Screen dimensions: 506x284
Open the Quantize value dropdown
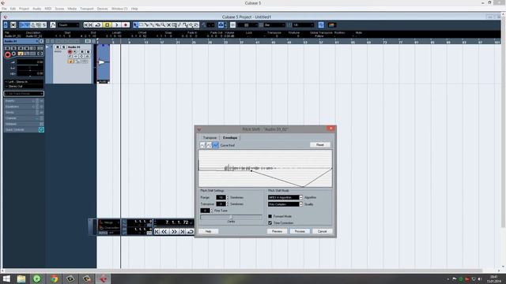click(303, 25)
